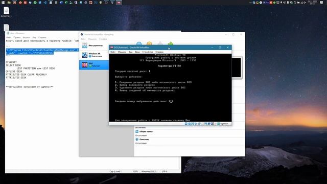This screenshot has height=184, width=327.
Task: Minimize the DOS VM window
Action: [x=212, y=48]
